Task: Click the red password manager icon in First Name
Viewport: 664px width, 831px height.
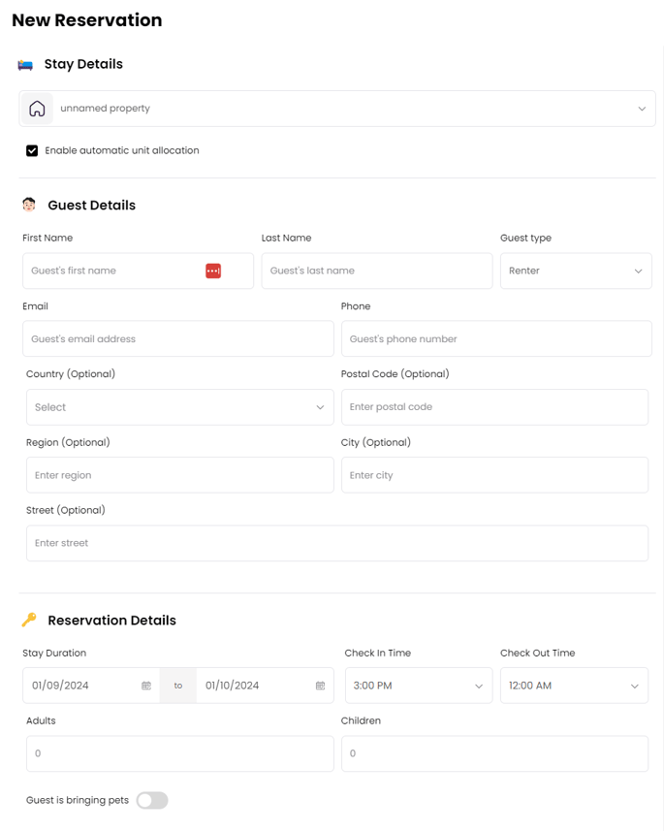Action: tap(213, 271)
